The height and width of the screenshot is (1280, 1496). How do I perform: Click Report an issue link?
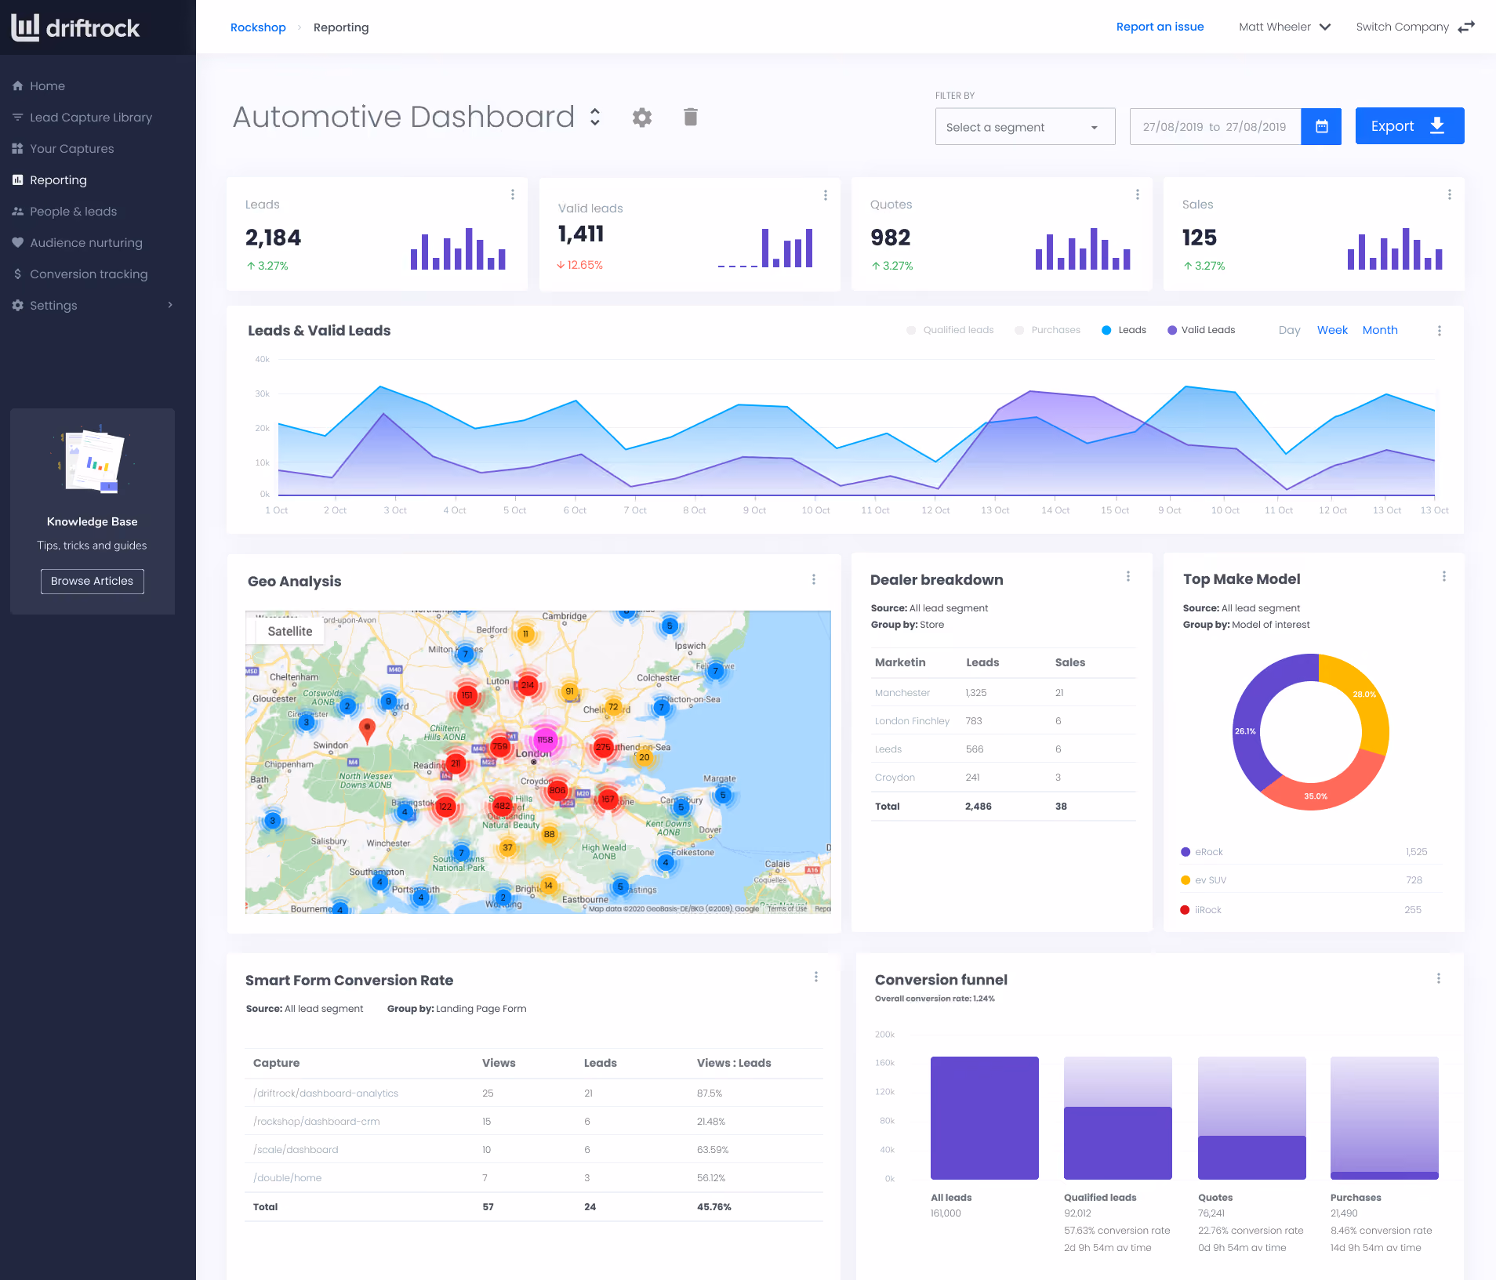point(1160,27)
